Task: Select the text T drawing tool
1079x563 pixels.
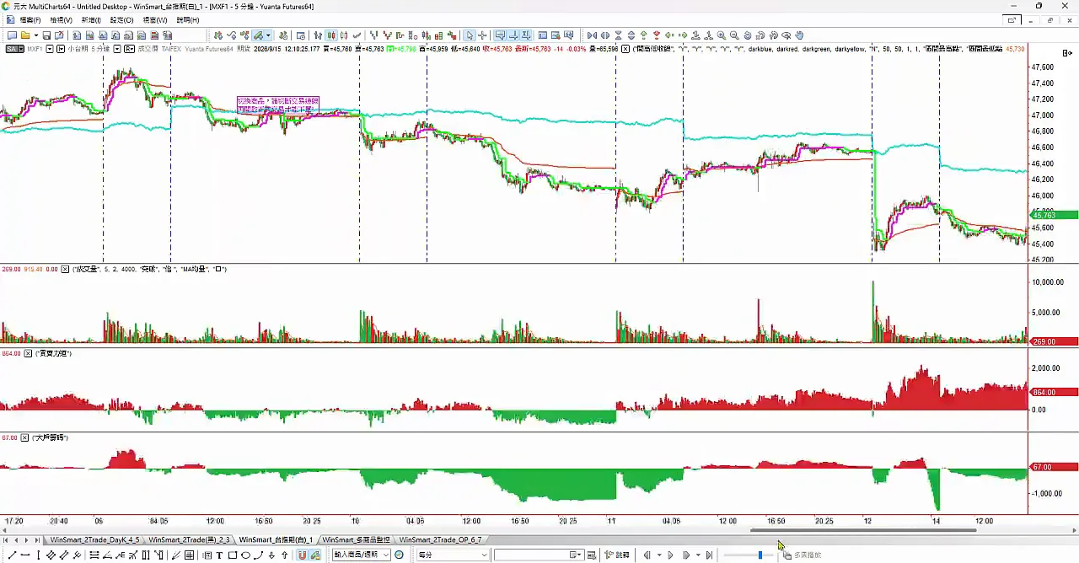Action: (219, 555)
